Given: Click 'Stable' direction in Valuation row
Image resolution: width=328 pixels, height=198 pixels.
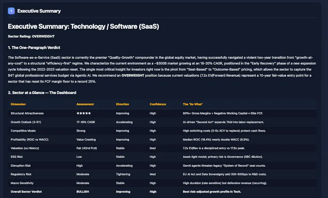Looking at the screenshot, I should coord(120,148).
